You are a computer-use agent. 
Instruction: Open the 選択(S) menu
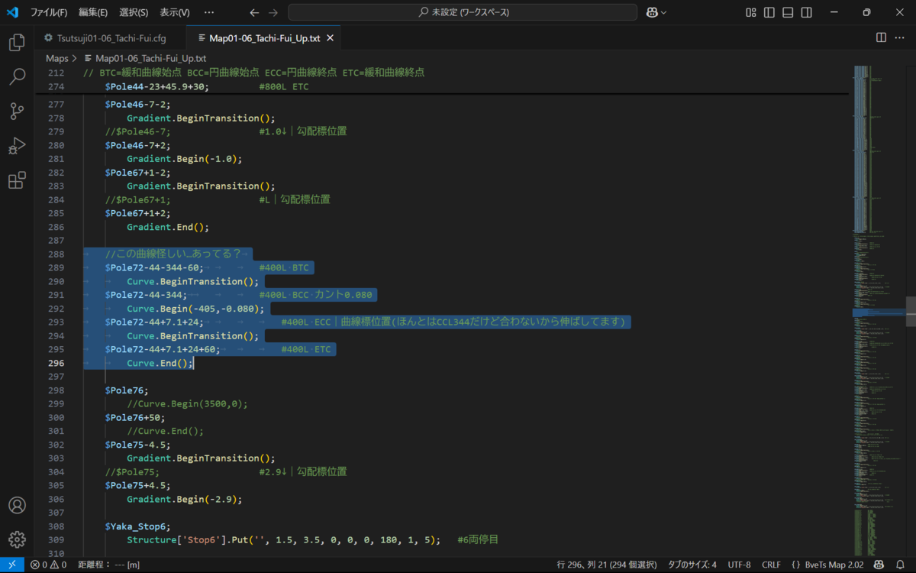point(134,12)
